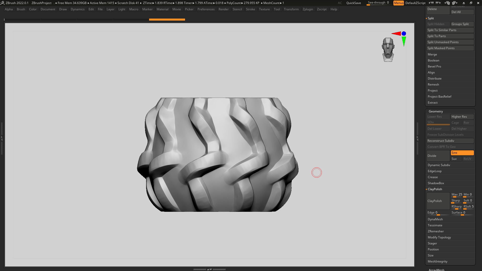Click the ClayPolish Sharp slider
This screenshot has width=482, height=271.
click(457, 201)
